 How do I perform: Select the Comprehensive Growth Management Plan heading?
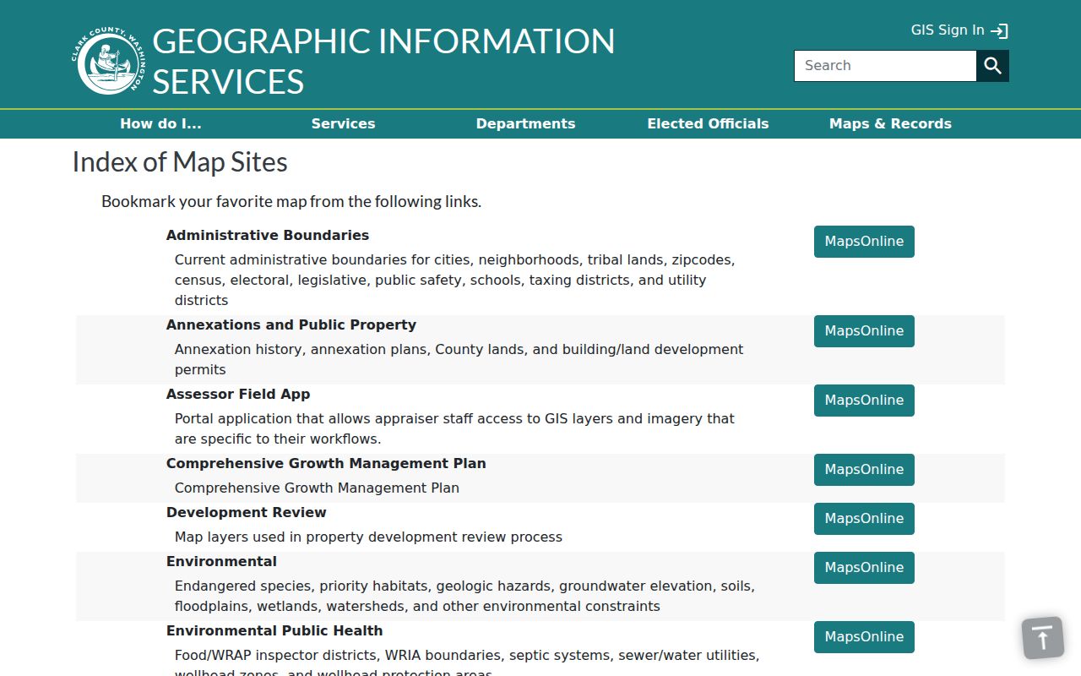326,463
